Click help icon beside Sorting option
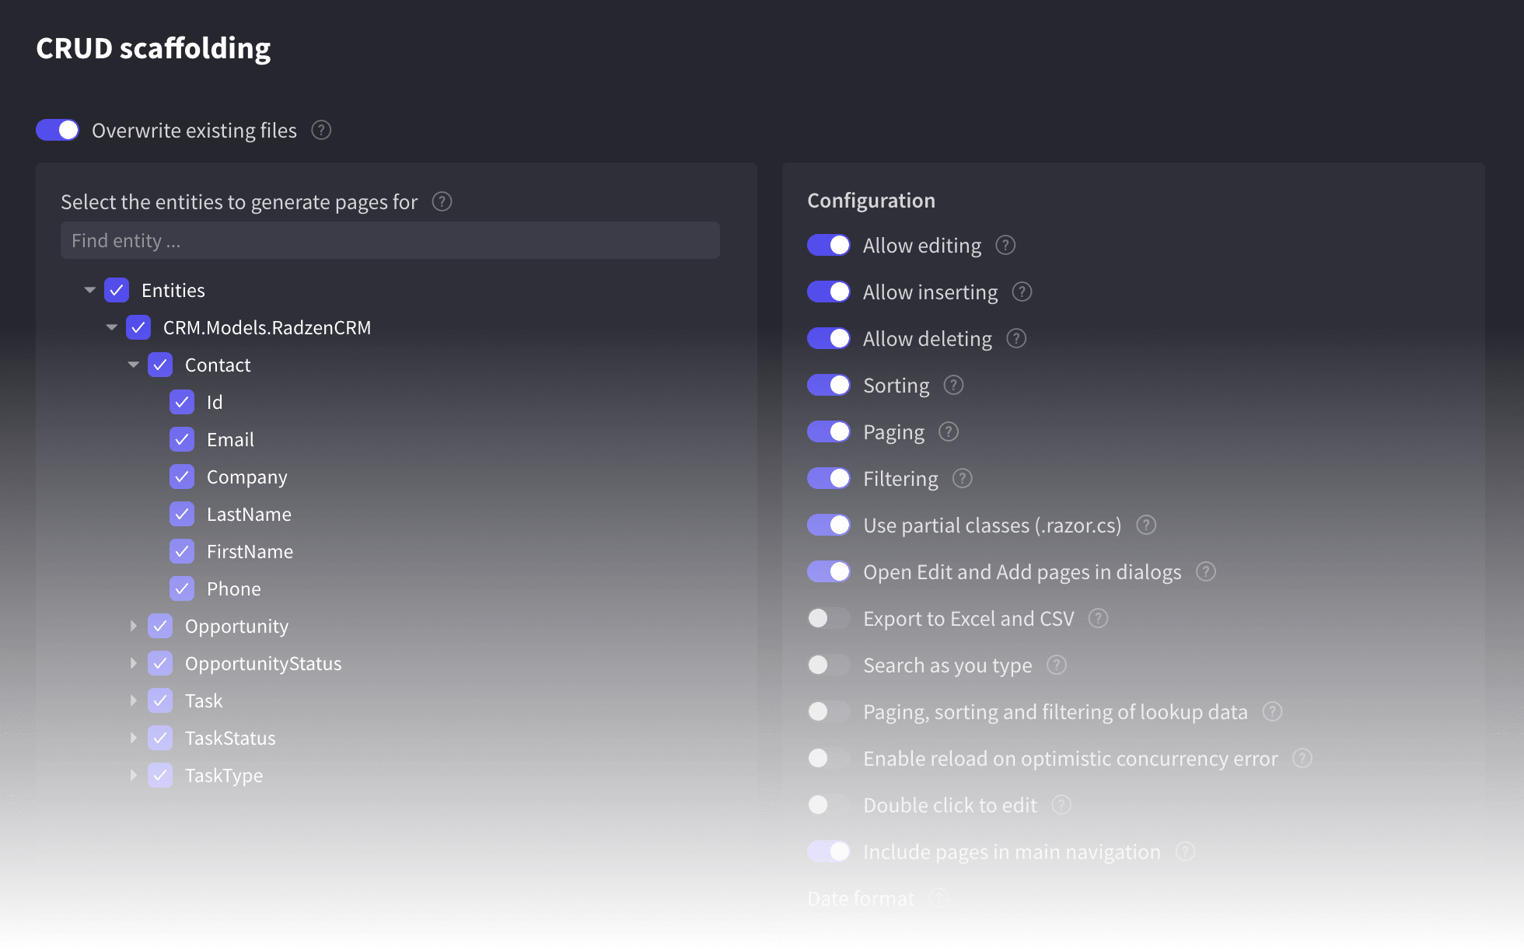Screen dimensions: 1524x950 coord(953,386)
